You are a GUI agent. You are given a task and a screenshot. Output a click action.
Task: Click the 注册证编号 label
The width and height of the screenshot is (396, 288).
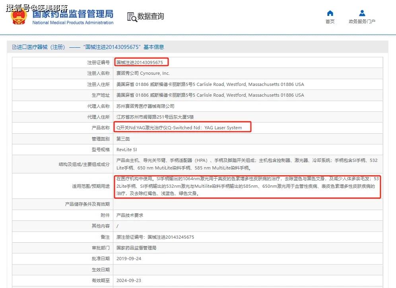(x=99, y=62)
